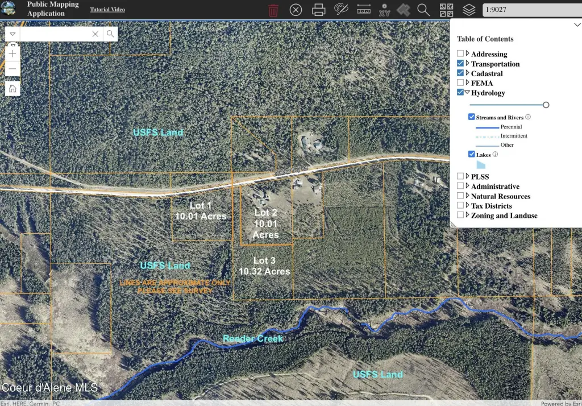Adjust the Hydrology transparency slider handle

(x=546, y=105)
